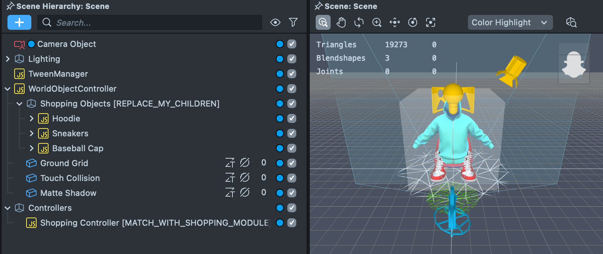The width and height of the screenshot is (603, 254).
Task: Pick the move transform tool
Action: [x=395, y=22]
